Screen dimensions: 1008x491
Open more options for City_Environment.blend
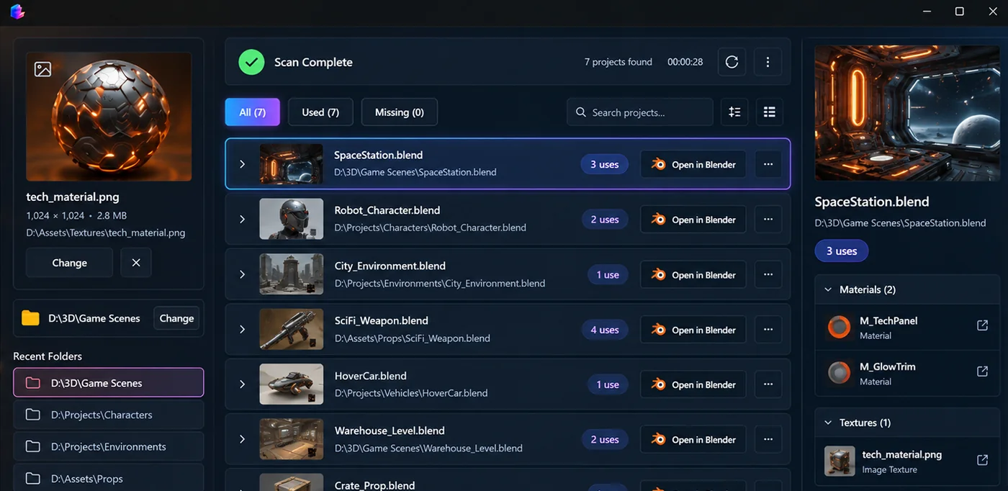(768, 274)
